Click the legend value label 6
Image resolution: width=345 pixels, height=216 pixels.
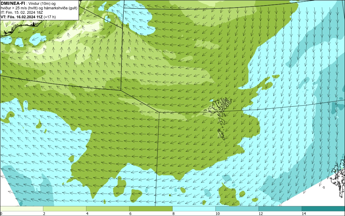pyautogui.click(x=130, y=214)
